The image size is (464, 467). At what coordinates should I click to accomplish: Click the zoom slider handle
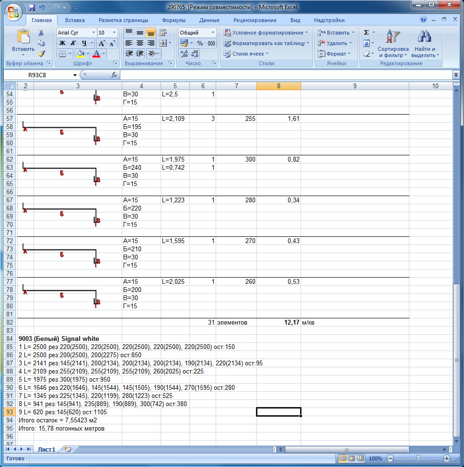tap(418, 458)
